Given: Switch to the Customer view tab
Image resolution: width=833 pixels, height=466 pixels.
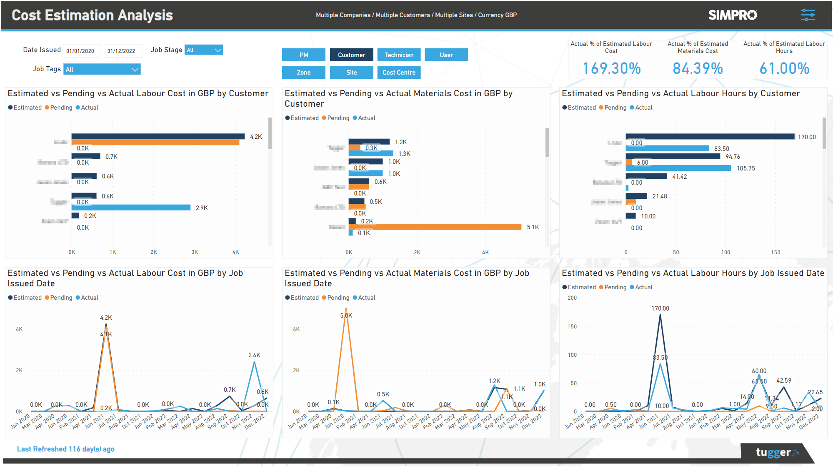Looking at the screenshot, I should [x=351, y=55].
